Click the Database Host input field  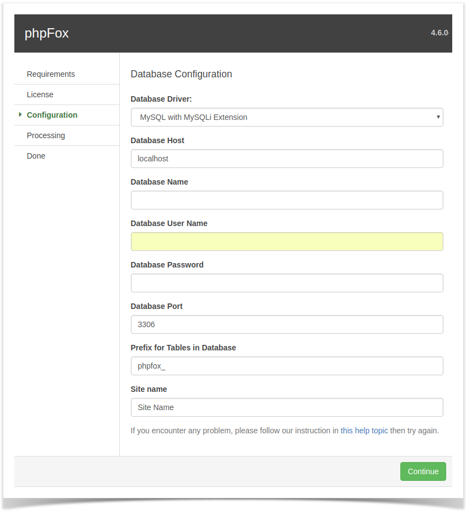click(x=287, y=159)
